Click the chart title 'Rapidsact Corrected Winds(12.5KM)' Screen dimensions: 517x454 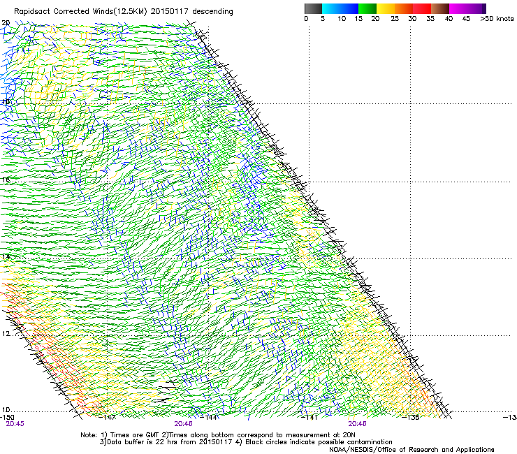pyautogui.click(x=80, y=12)
